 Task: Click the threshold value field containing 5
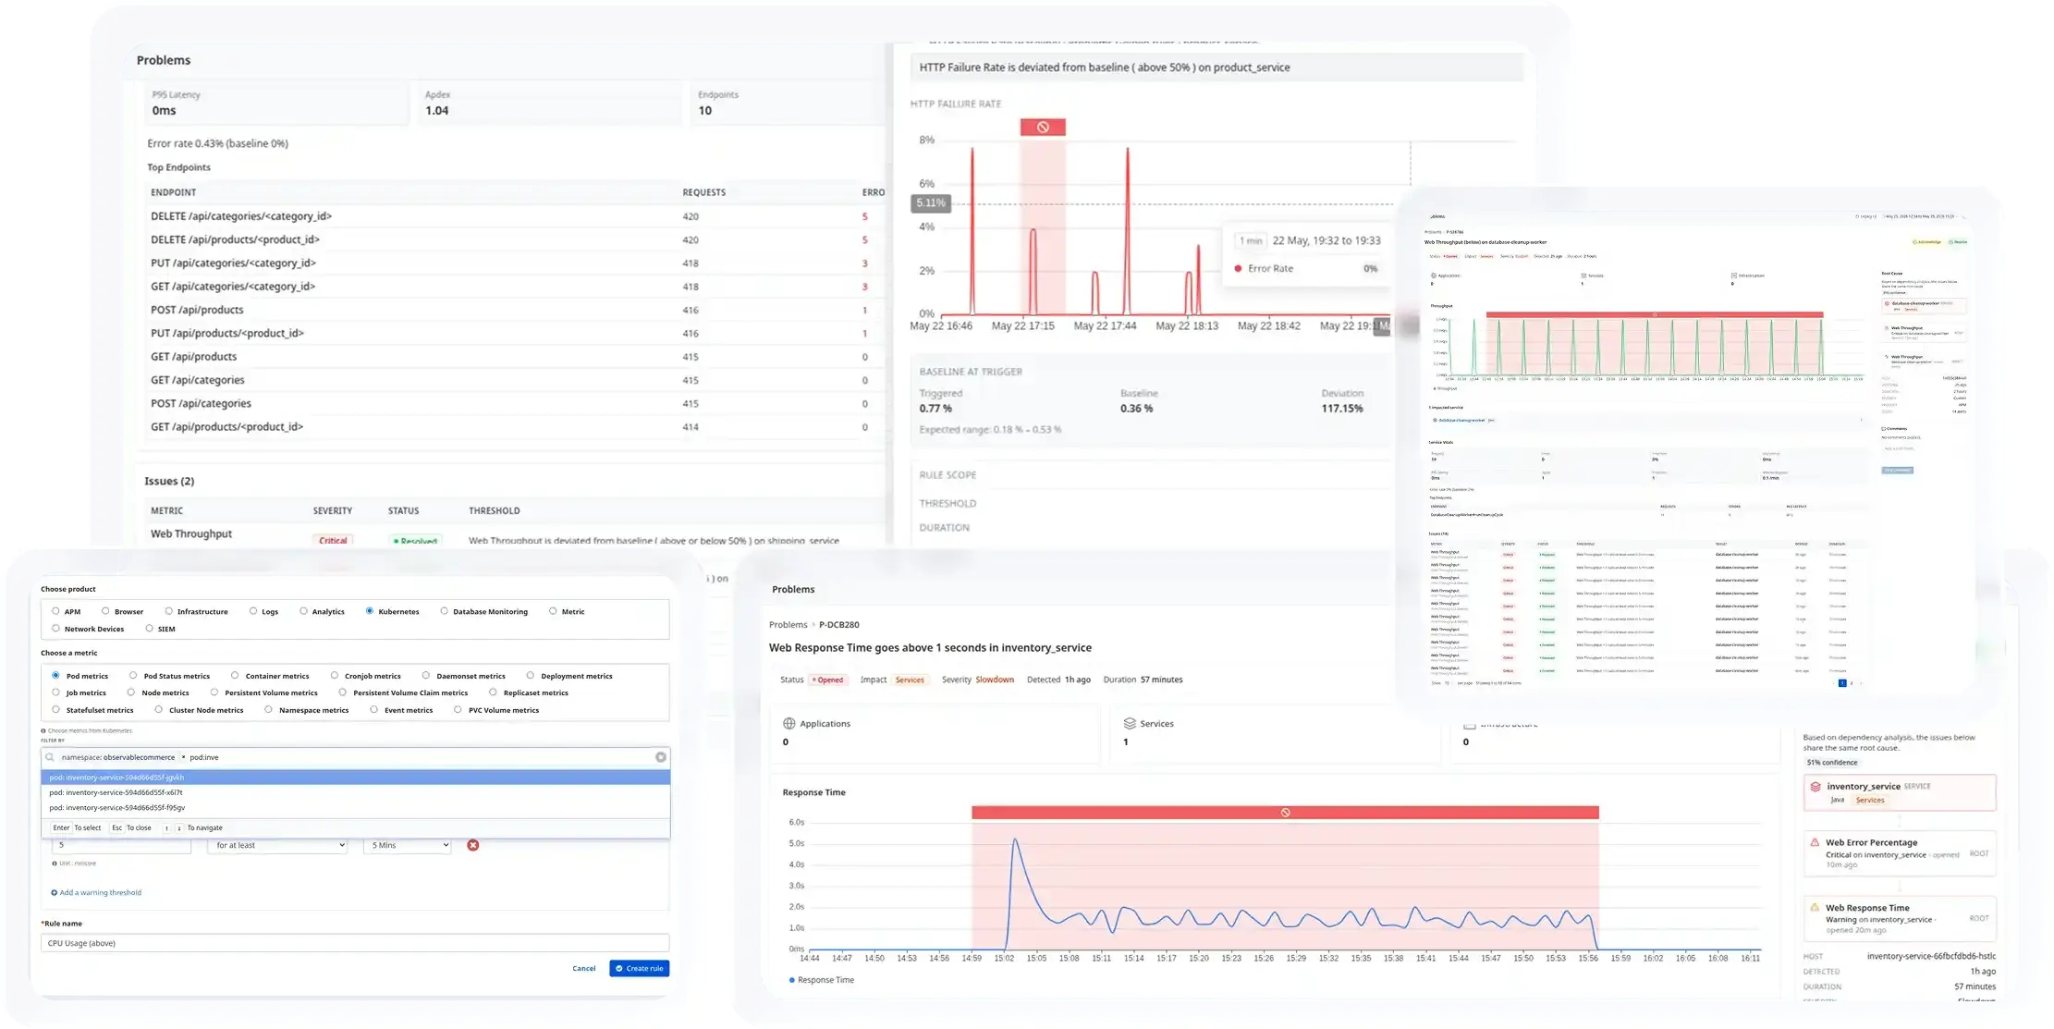[x=121, y=845]
